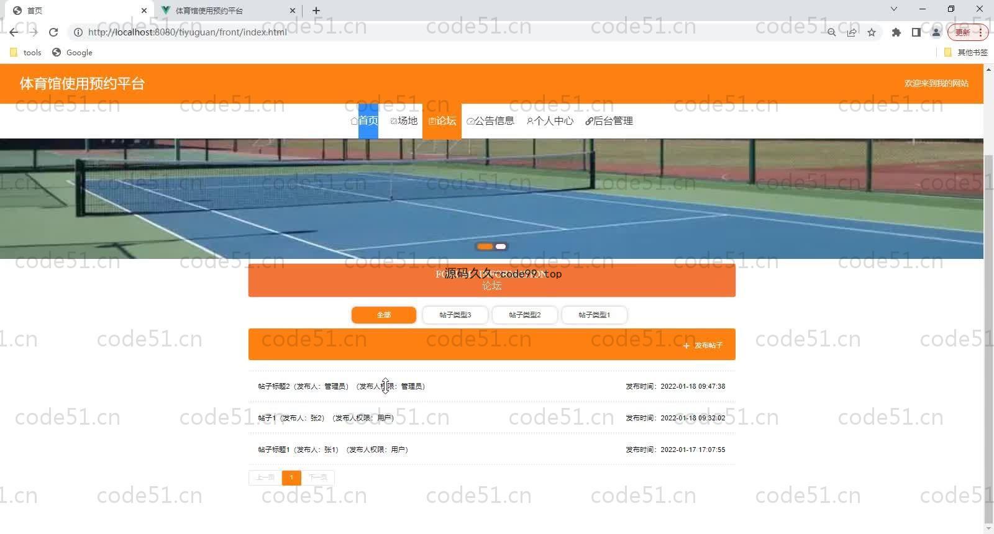
Task: Open a new browser tab with plus
Action: 316,11
